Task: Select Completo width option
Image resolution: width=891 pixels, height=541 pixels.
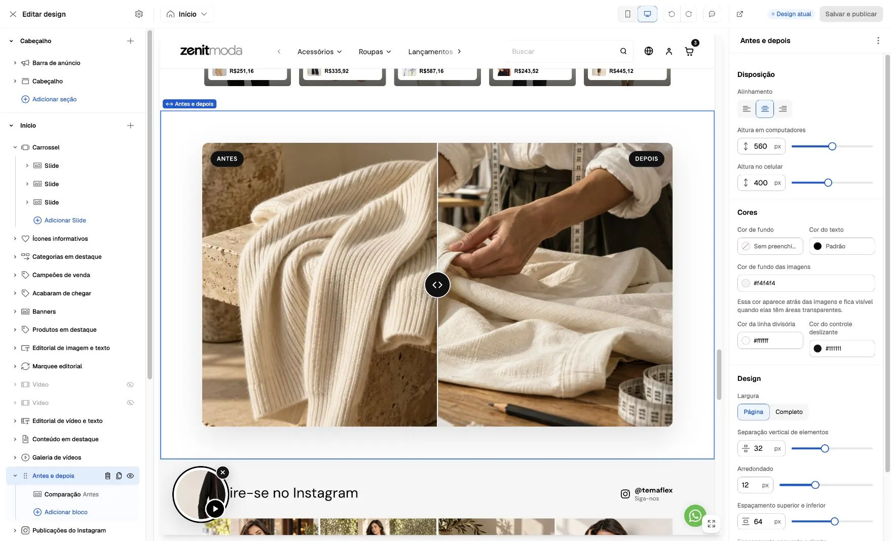Action: (x=789, y=412)
